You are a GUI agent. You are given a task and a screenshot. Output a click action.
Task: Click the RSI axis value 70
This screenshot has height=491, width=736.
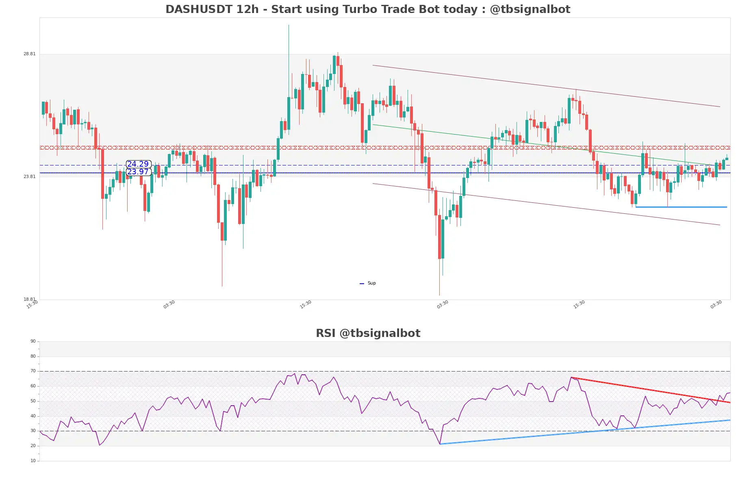(x=33, y=371)
